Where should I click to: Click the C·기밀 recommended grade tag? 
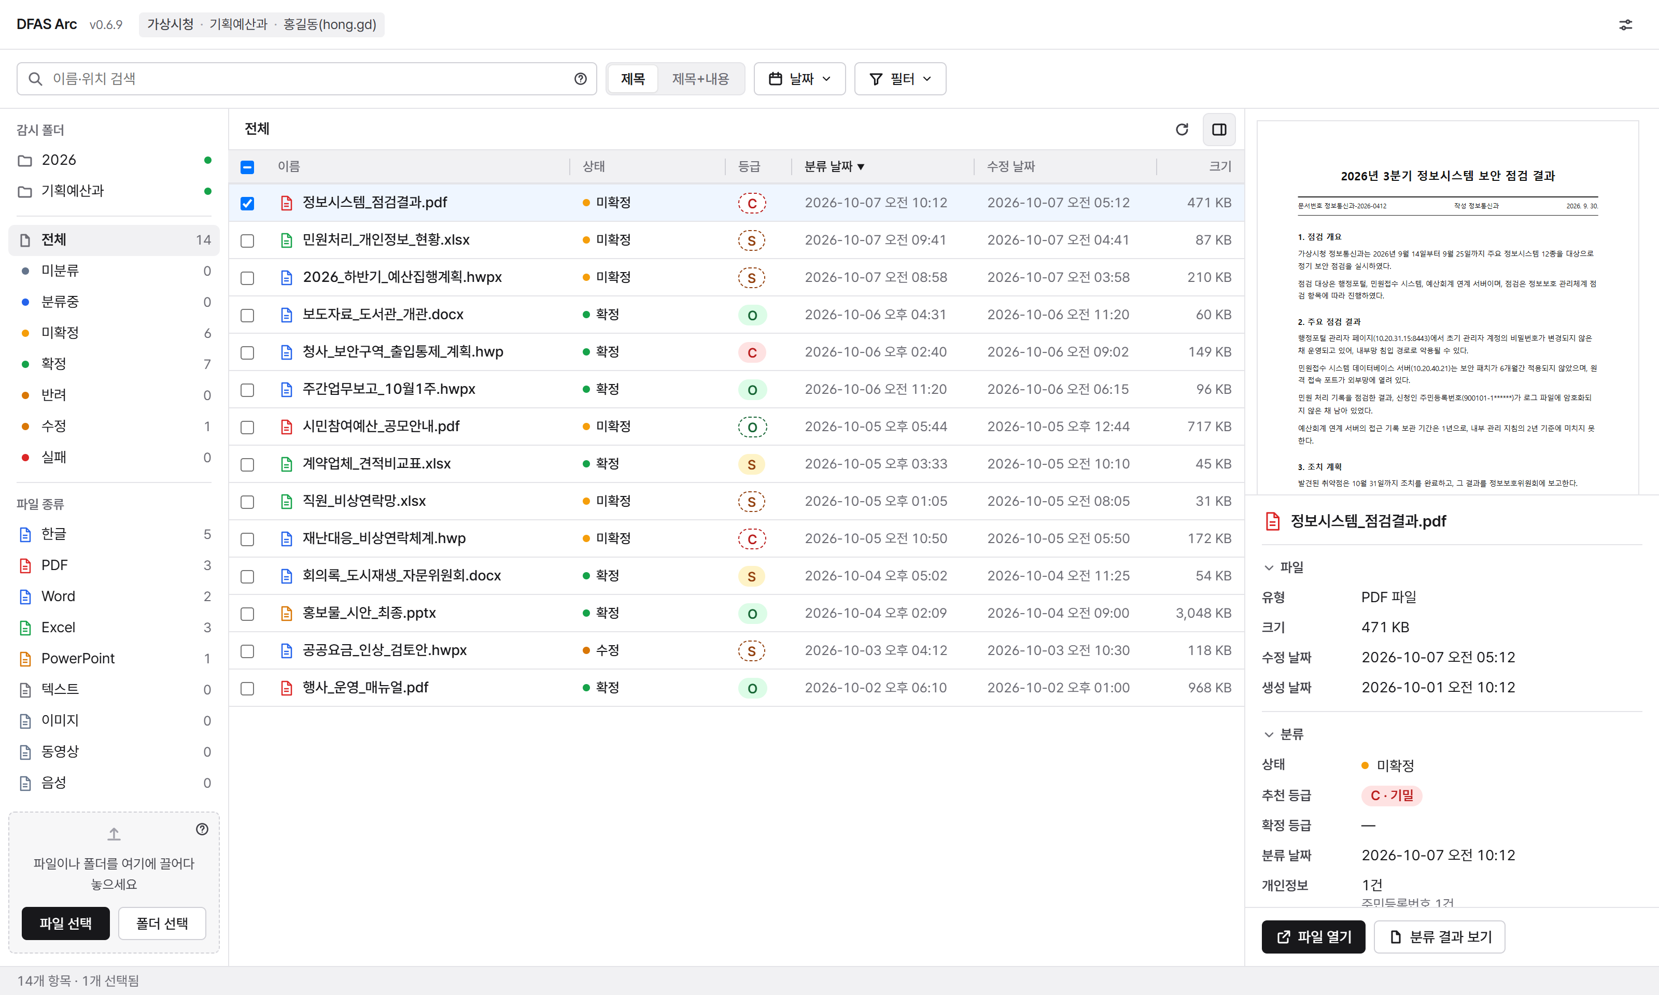click(1391, 795)
